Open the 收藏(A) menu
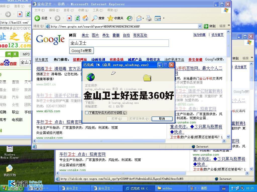257x192 pixels. (x=83, y=10)
